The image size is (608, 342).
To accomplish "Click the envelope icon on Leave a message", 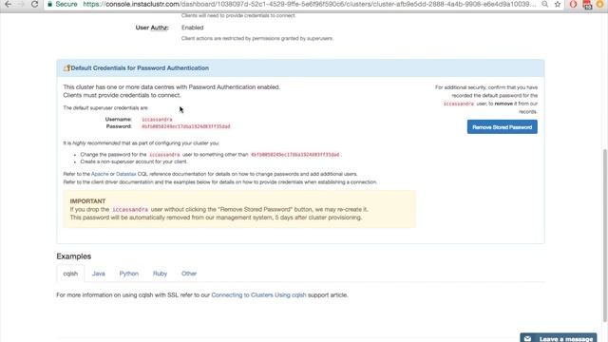I will pos(527,339).
